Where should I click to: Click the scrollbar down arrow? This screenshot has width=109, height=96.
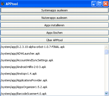click(x=106, y=93)
